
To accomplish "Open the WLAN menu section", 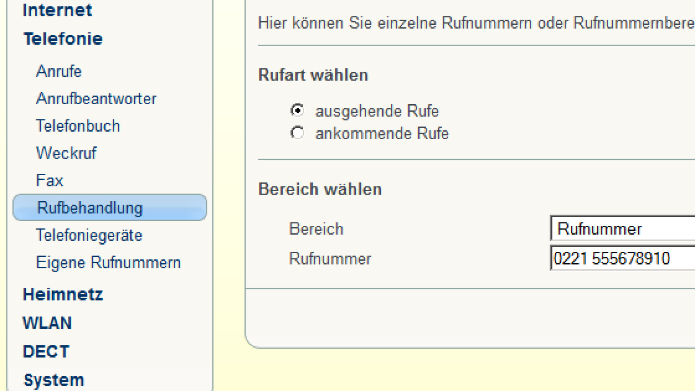I will [x=47, y=323].
